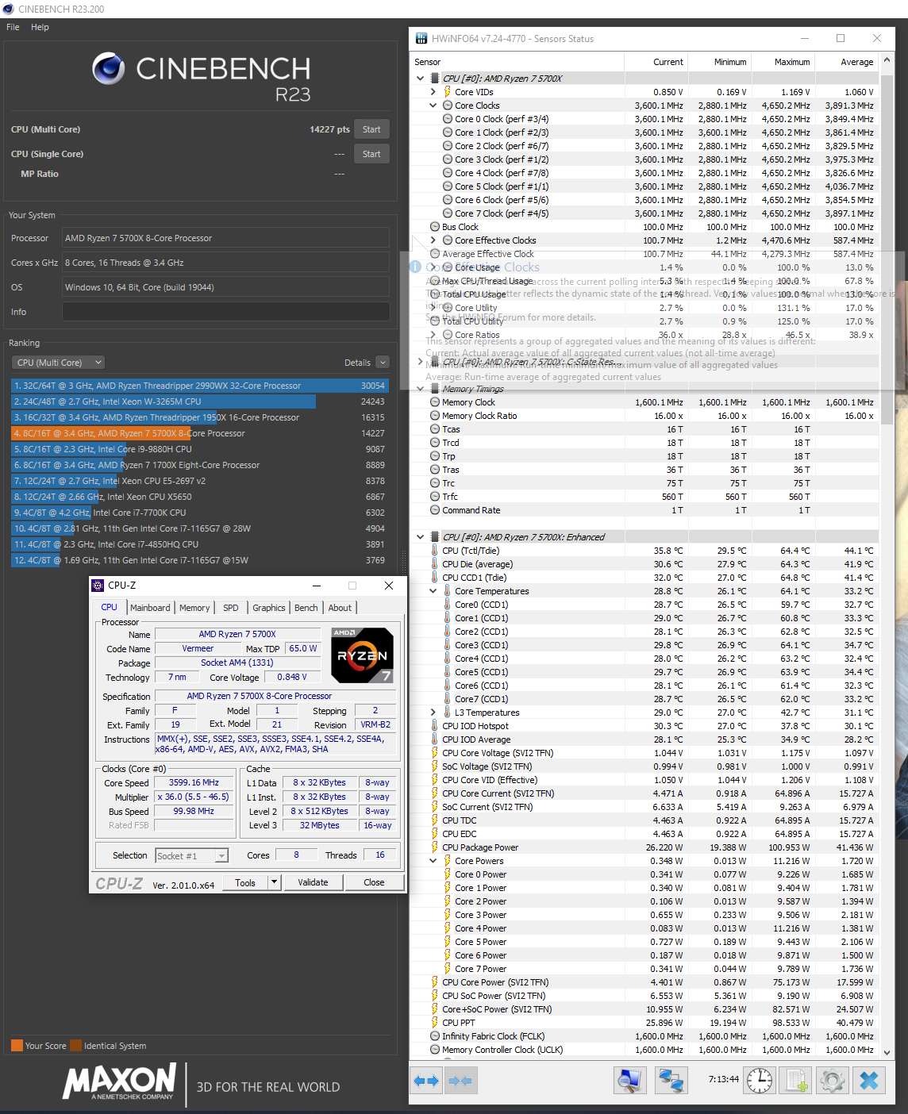The image size is (908, 1114).
Task: Close HWiNFO sensors with blue X icon
Action: click(x=869, y=1081)
